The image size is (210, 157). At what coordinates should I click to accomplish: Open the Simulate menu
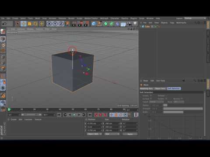[62, 18]
